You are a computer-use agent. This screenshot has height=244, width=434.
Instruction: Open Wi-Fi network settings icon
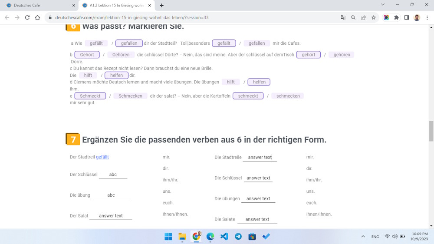387,237
